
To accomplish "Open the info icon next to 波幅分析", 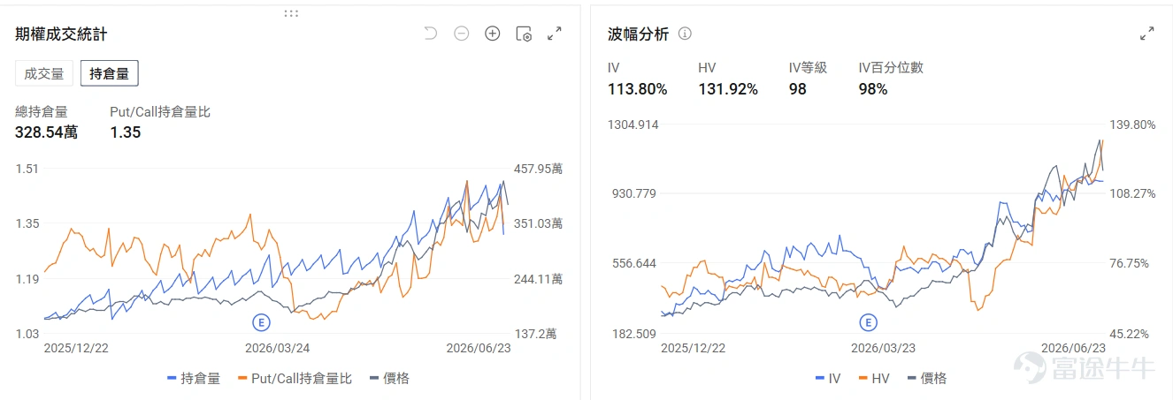I will coord(685,34).
